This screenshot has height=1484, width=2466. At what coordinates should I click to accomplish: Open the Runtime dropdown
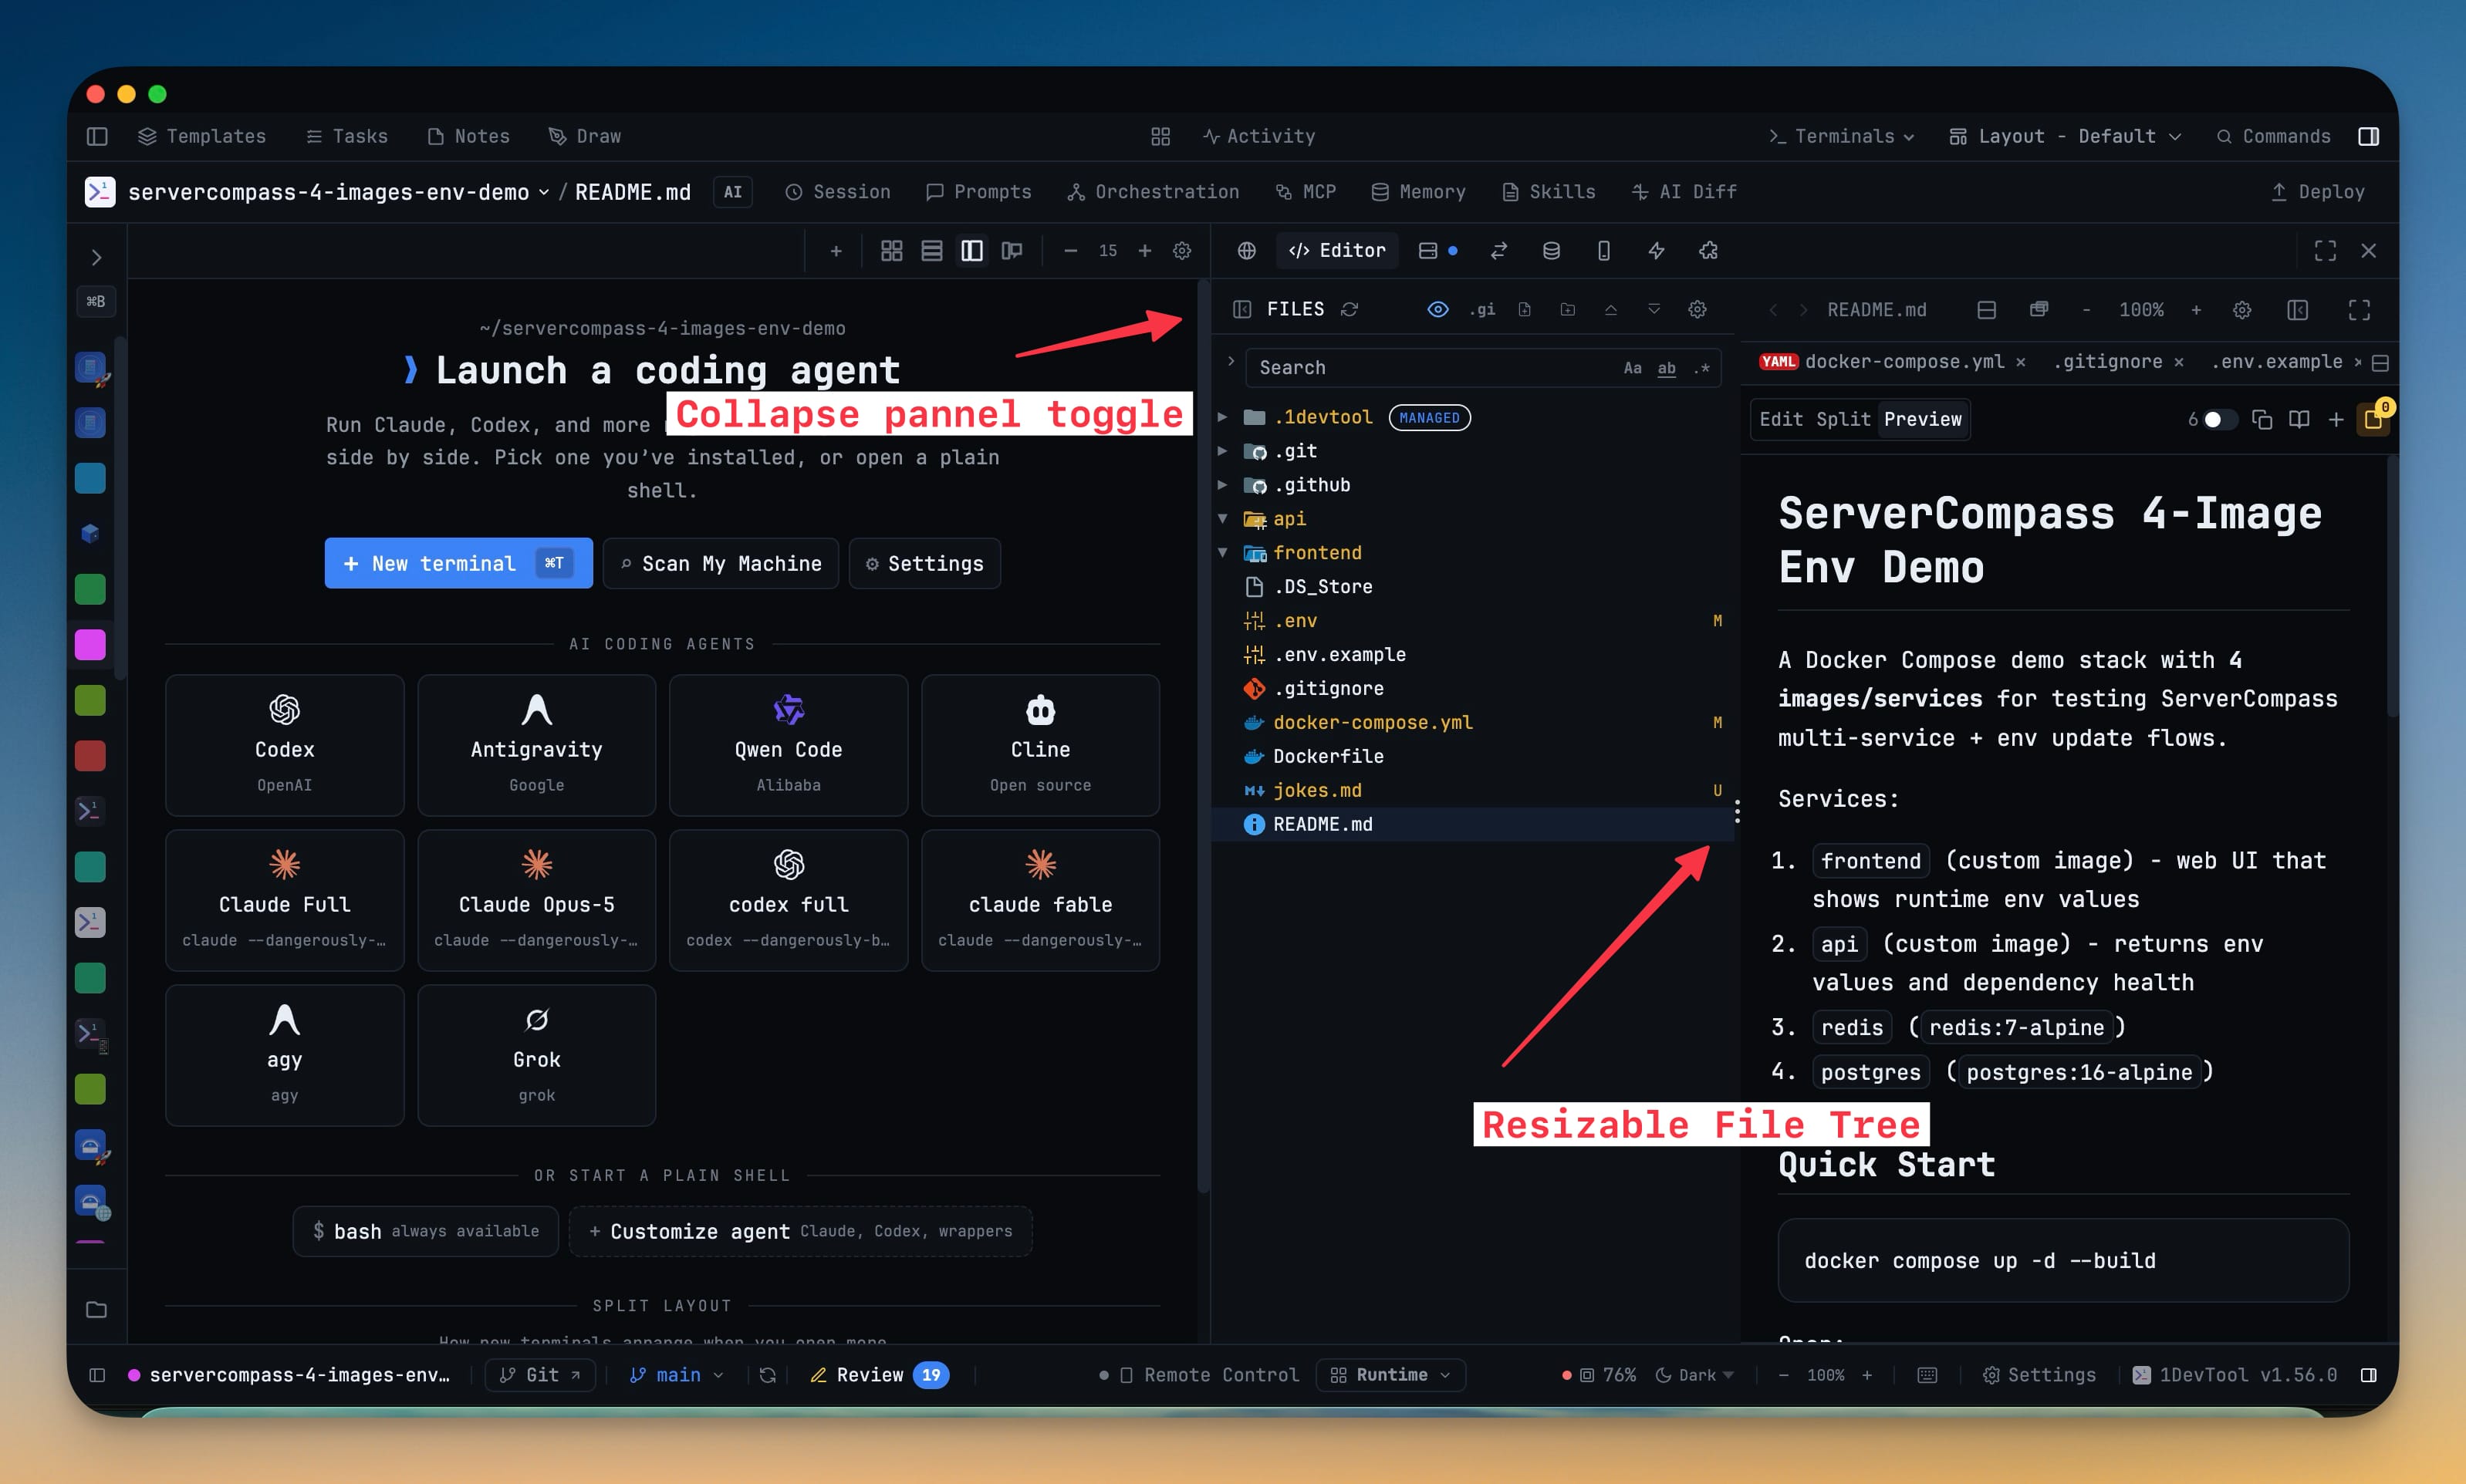tap(1390, 1375)
